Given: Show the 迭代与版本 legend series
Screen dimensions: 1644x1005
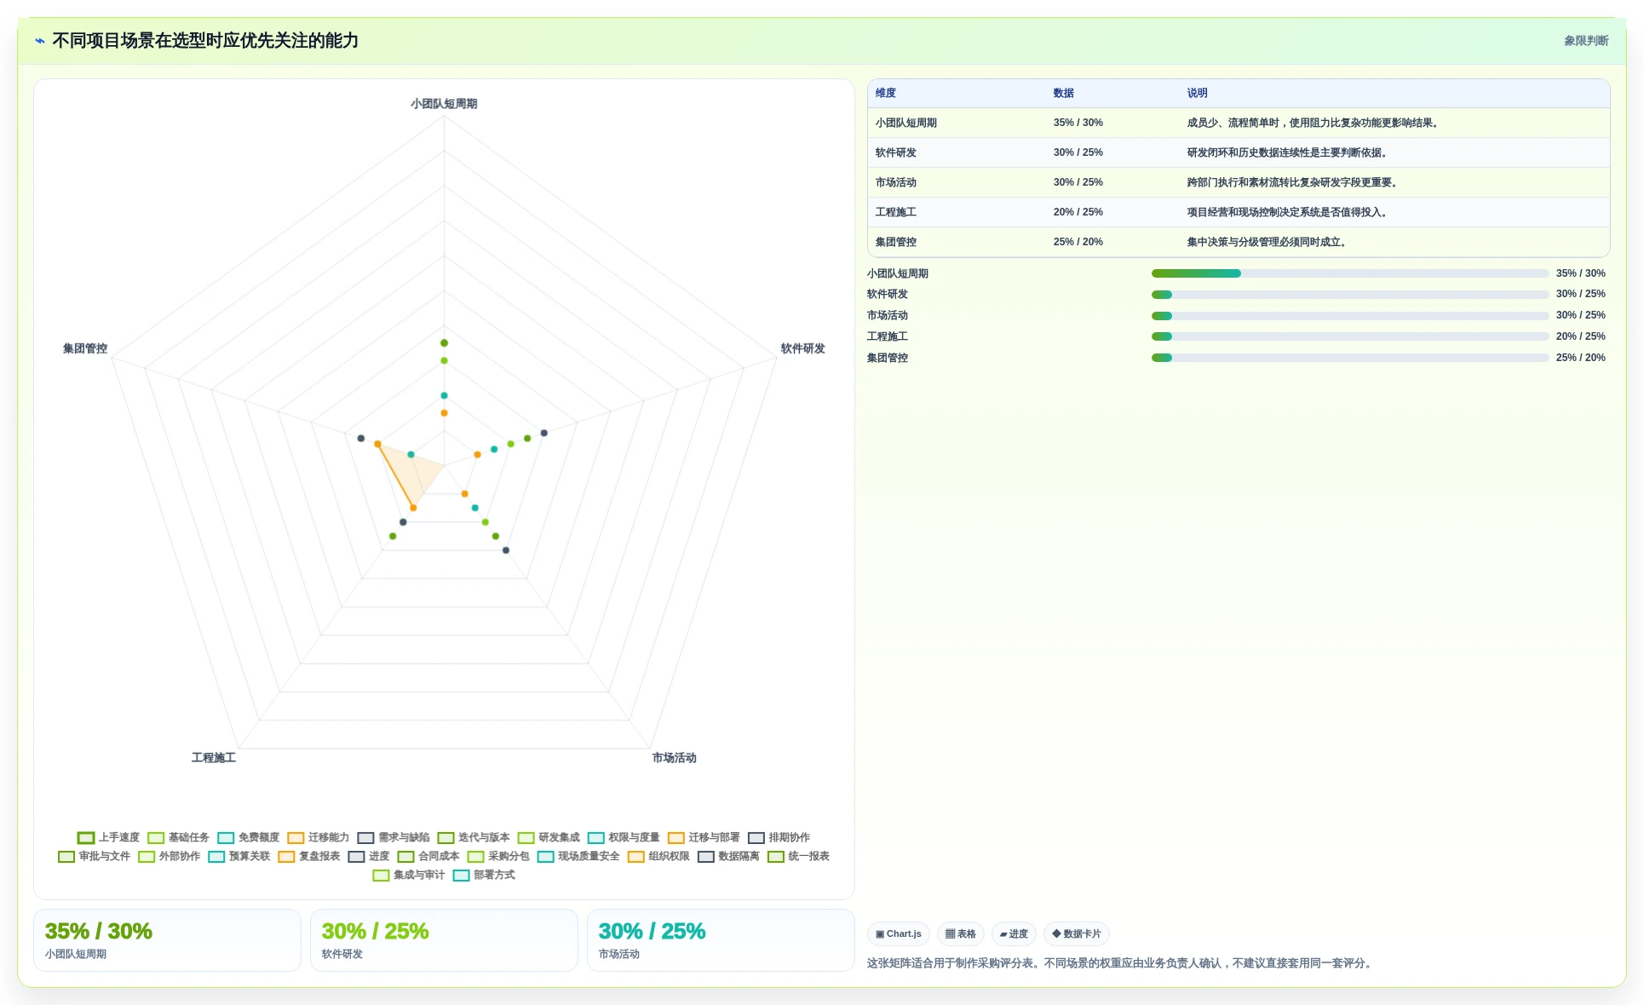Looking at the screenshot, I should tap(473, 838).
